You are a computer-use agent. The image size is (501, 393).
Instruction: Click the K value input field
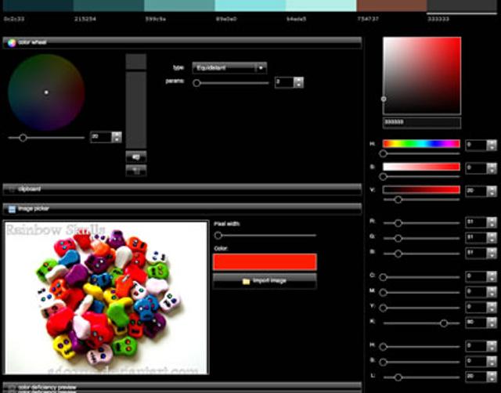click(x=476, y=322)
